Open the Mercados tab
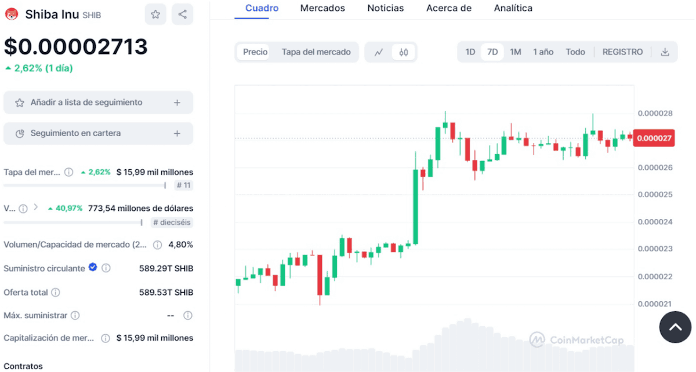The height and width of the screenshot is (372, 696). (322, 8)
